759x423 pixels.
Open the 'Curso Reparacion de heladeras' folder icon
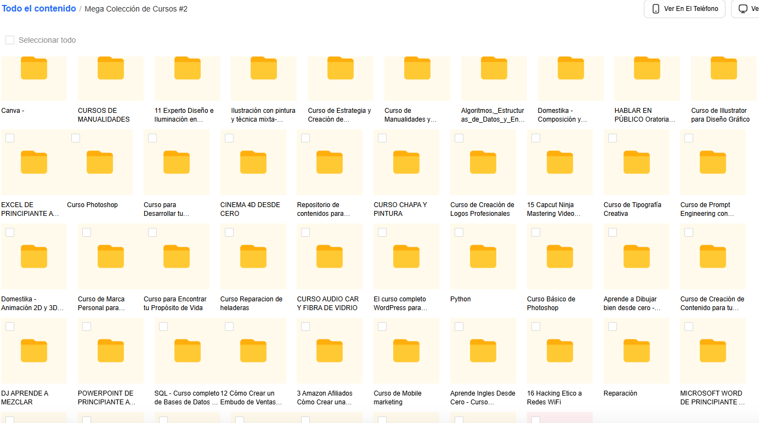[x=253, y=256]
